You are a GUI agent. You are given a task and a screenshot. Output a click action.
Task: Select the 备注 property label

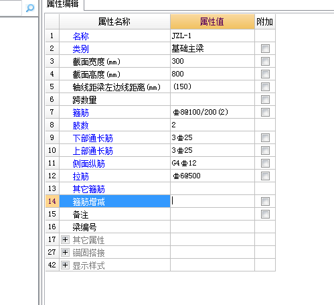[81, 215]
